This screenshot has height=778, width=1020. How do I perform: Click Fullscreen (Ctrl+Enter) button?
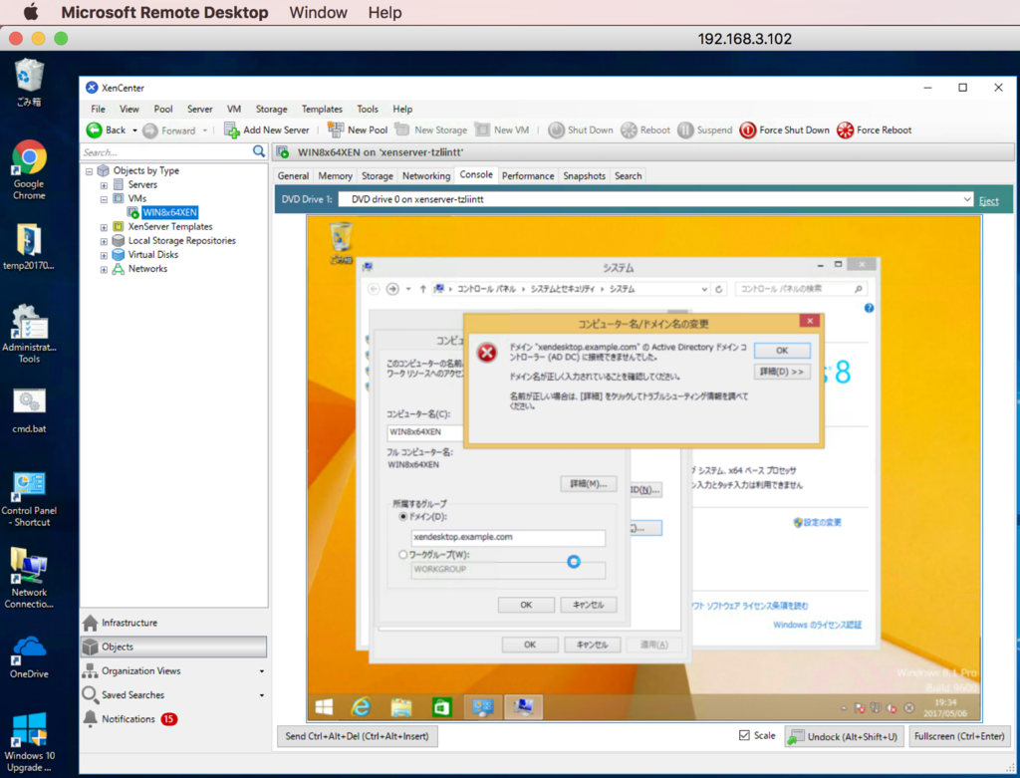point(959,736)
